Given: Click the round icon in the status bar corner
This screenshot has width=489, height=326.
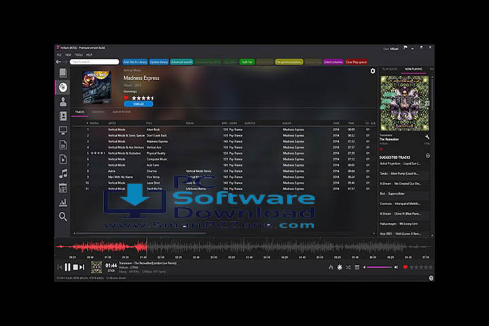Looking at the screenshot, I should coord(431,278).
